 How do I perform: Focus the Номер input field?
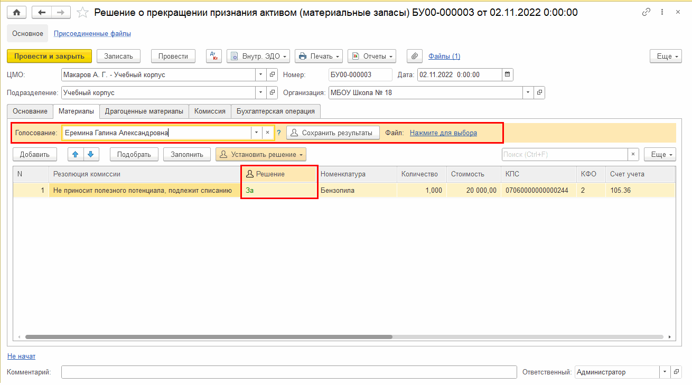(360, 74)
